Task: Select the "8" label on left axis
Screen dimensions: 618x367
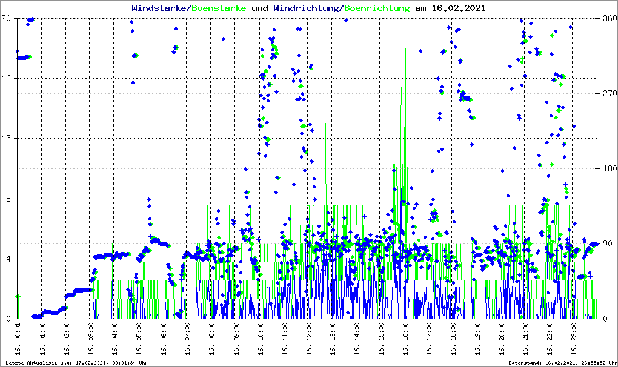Action: click(x=10, y=199)
